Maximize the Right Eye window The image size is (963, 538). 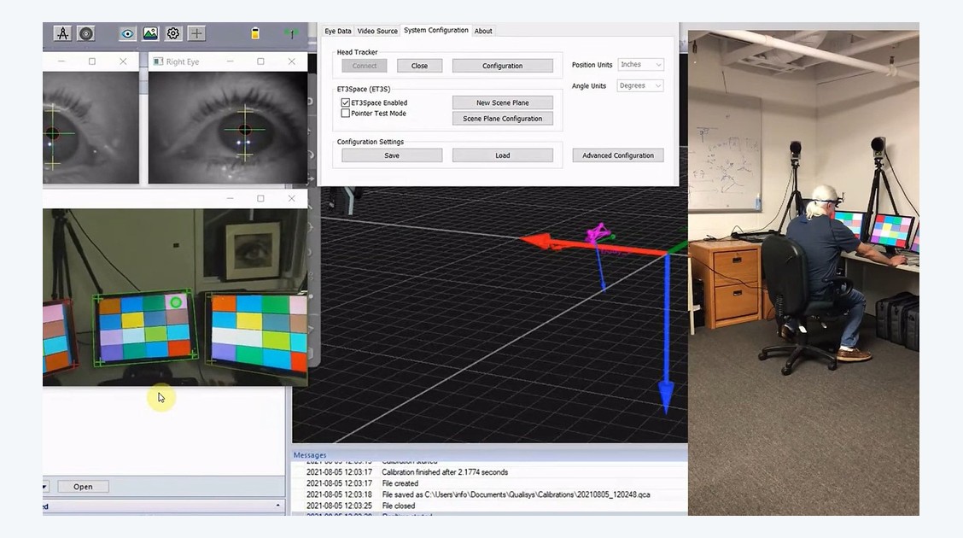point(260,61)
